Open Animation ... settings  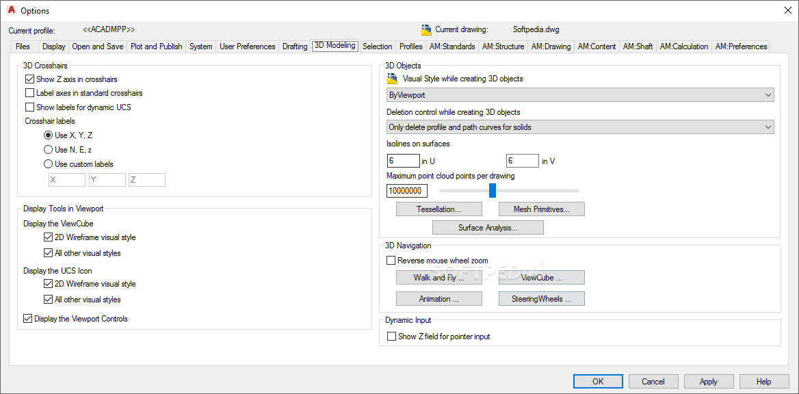point(439,299)
